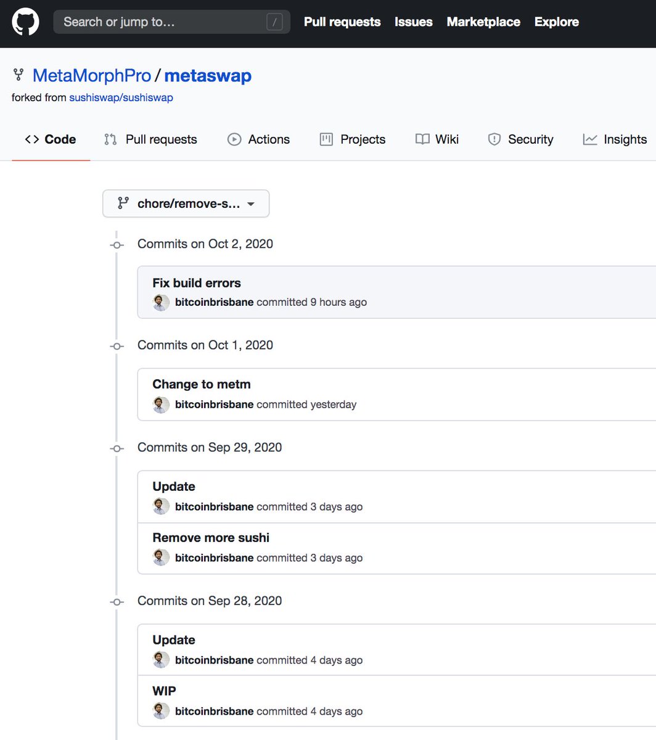This screenshot has width=656, height=740.
Task: Click the GitHub octocat logo
Action: click(25, 22)
